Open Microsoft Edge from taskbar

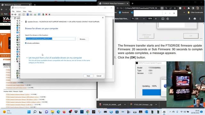58,112
